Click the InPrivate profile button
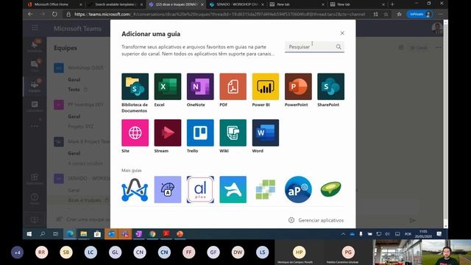 (420, 14)
